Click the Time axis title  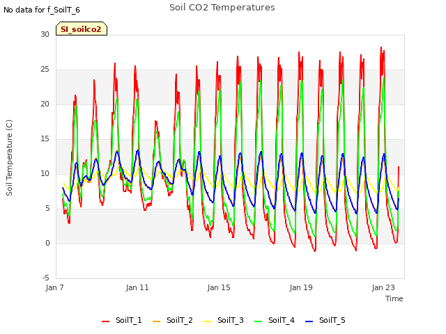394,299
